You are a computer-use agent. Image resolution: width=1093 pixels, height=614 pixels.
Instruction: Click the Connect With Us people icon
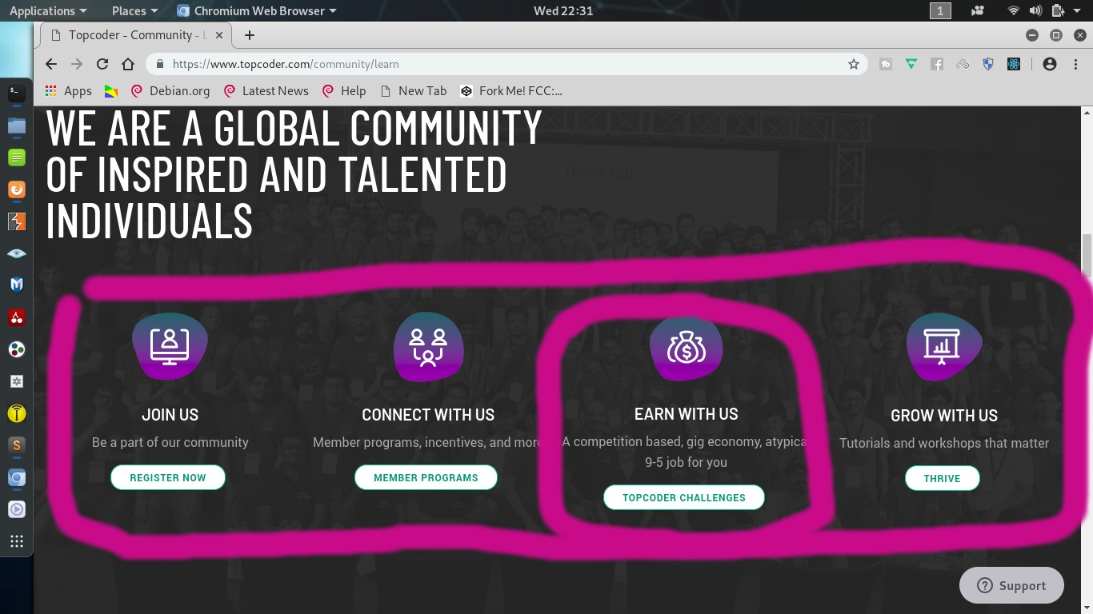pyautogui.click(x=428, y=345)
